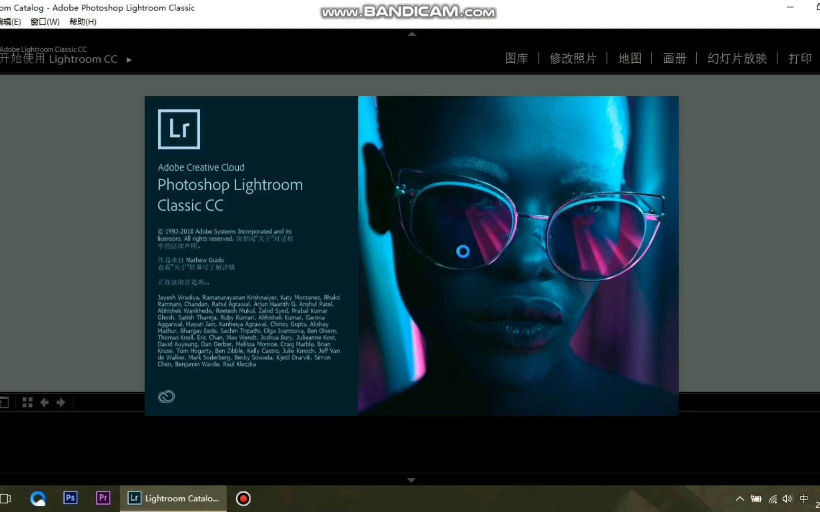This screenshot has height=512, width=820.
Task: Click the forward navigation arrow in toolbar
Action: tap(60, 402)
